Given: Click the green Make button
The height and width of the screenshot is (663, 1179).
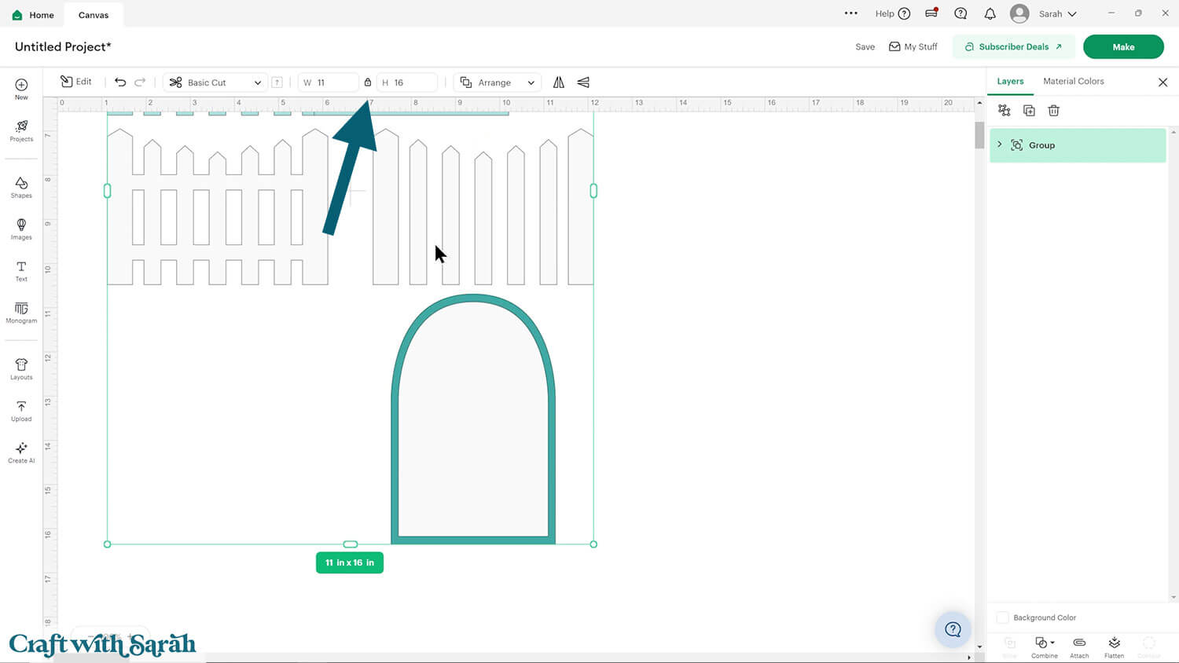Looking at the screenshot, I should [1122, 47].
